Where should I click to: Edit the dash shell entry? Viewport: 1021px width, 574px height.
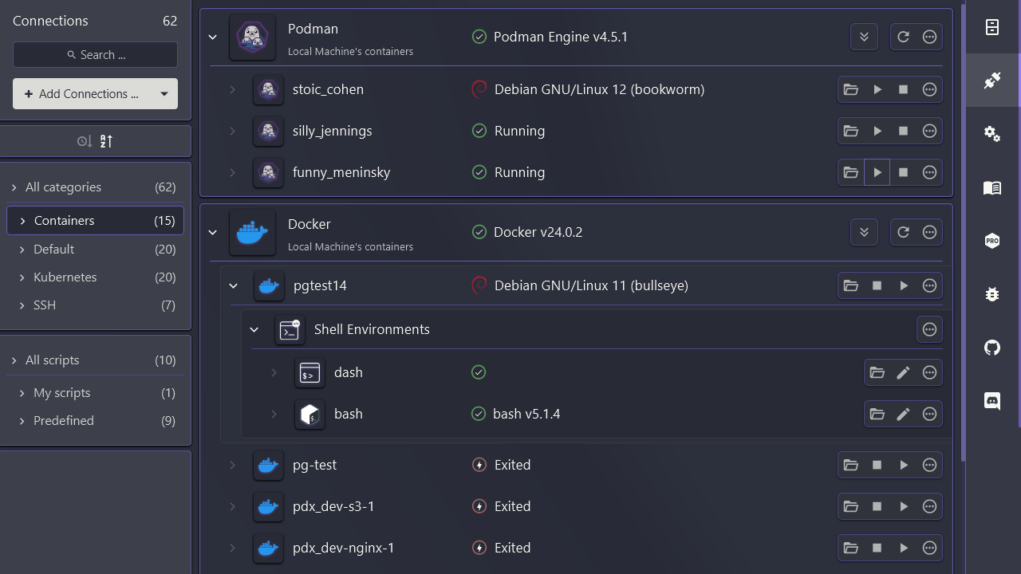(904, 372)
